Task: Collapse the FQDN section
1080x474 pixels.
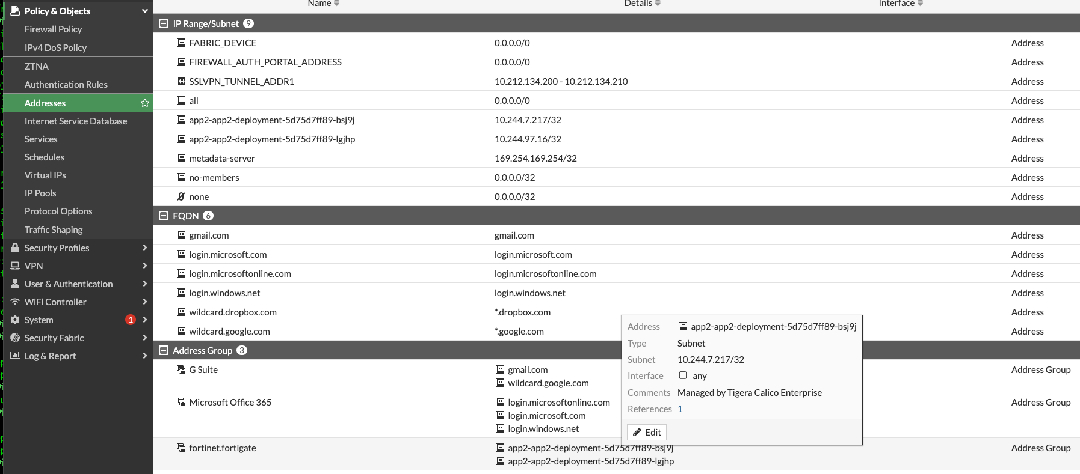Action: pos(163,216)
